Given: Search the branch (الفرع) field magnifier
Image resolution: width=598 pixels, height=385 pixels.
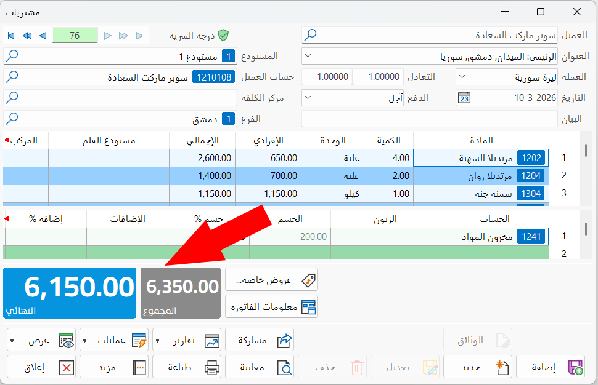Looking at the screenshot, I should click(12, 119).
